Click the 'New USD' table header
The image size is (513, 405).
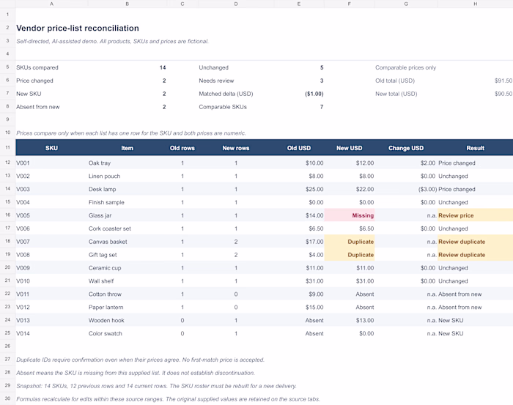point(349,148)
